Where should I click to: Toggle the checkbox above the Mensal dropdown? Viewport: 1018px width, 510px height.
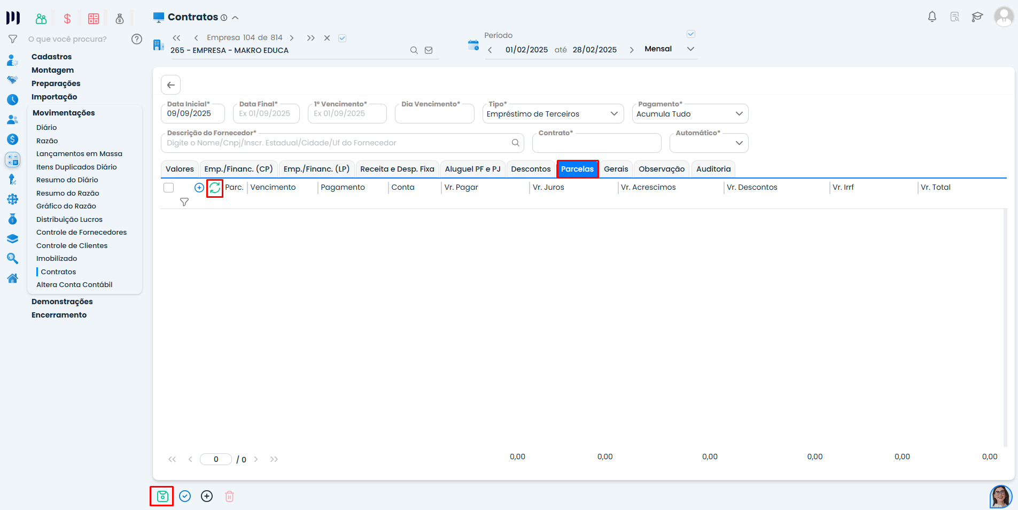(x=690, y=34)
